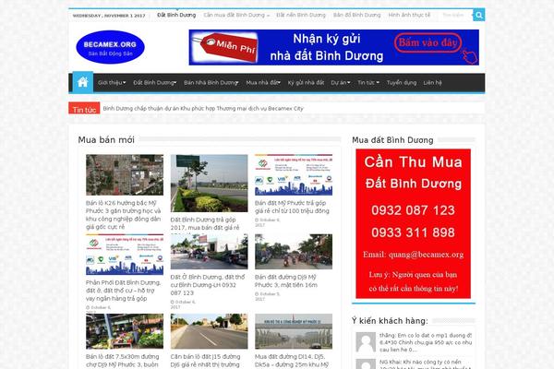Open 'Ký gửi nhà đất' menu item
This screenshot has width=554, height=369.
[x=306, y=83]
